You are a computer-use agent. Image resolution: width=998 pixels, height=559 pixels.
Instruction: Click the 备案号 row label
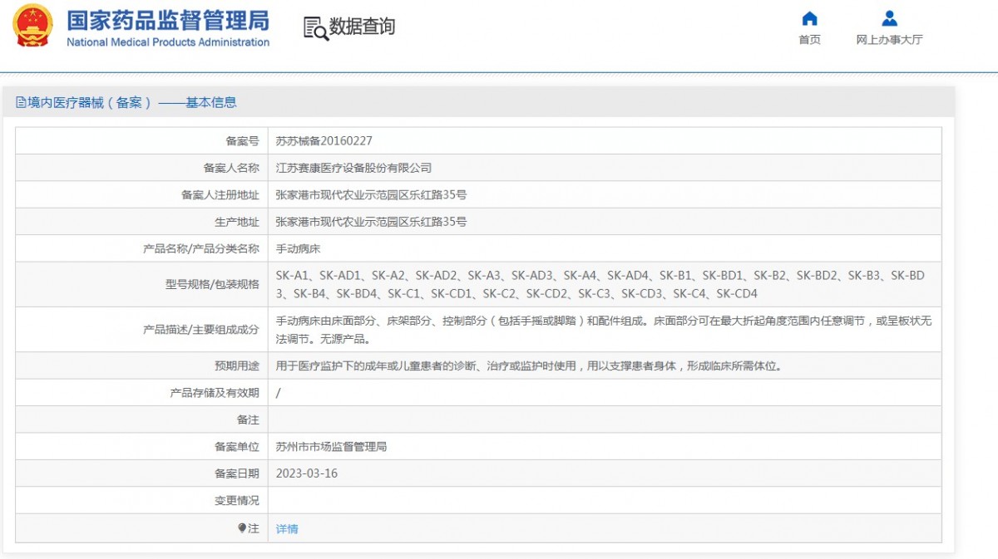[242, 141]
